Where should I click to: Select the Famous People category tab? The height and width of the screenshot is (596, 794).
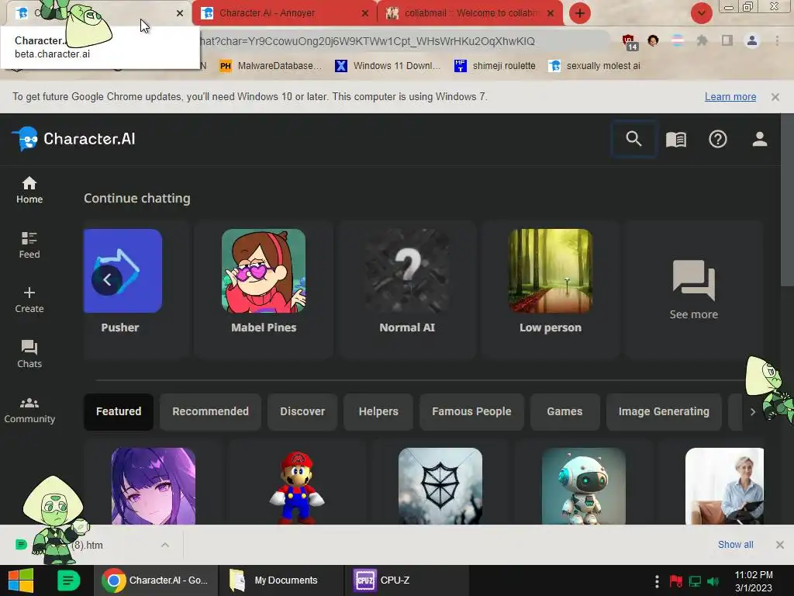coord(471,411)
